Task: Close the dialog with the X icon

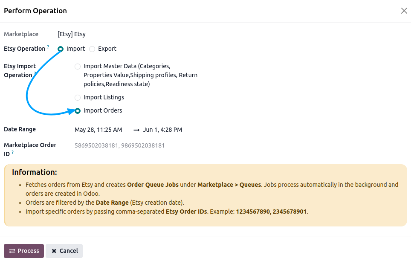Action: coord(404,11)
